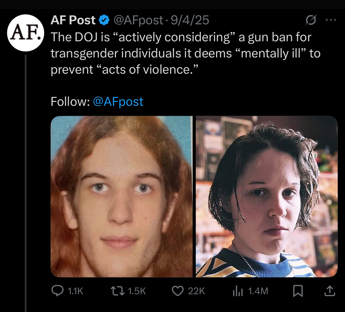Image resolution: width=345 pixels, height=312 pixels.
Task: Open the reply comment icon
Action: pos(57,291)
